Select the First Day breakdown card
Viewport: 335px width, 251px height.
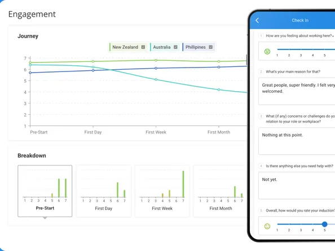click(104, 191)
